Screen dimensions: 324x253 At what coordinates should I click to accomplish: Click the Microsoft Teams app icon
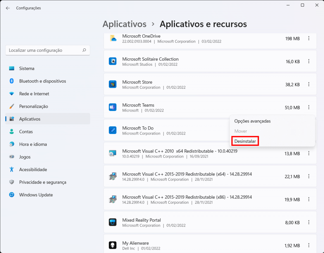click(113, 107)
